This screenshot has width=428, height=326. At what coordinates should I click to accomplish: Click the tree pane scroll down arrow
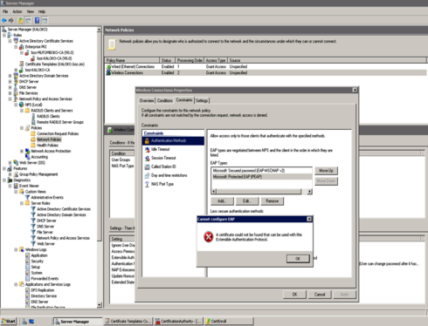click(x=100, y=305)
